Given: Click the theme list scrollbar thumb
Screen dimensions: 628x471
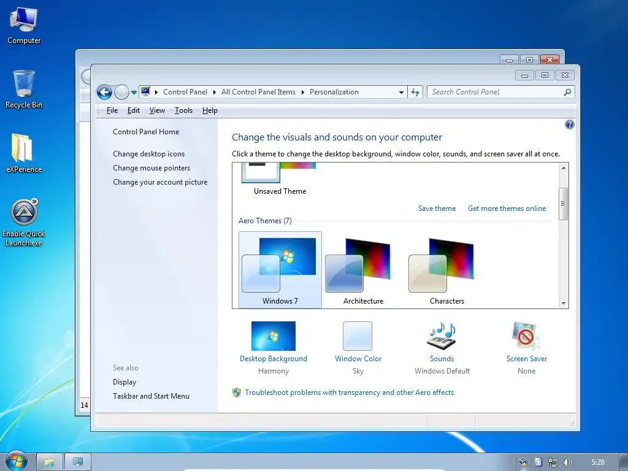Looking at the screenshot, I should 564,204.
